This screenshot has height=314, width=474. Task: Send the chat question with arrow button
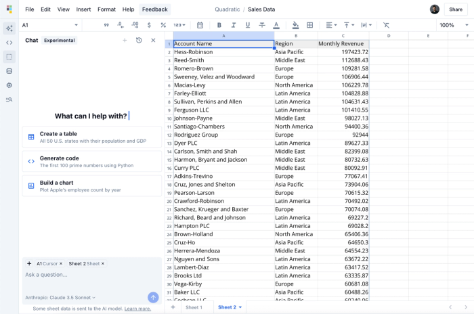click(153, 297)
